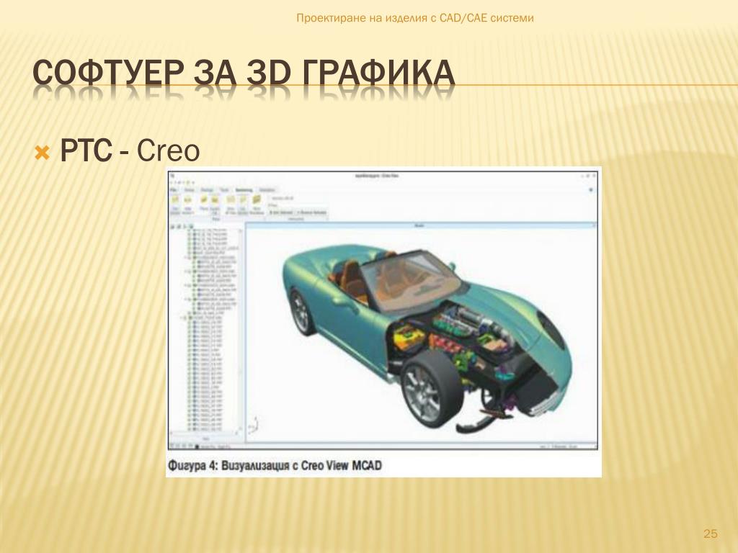Image resolution: width=738 pixels, height=553 pixels.
Task: Click the icon strip heading the structure tree
Action: [182, 226]
